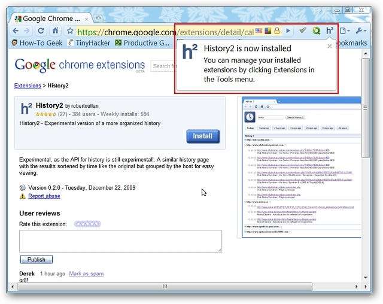Viewport: 383px width, 304px height.
Task: Dismiss the History2 installed notification
Action: 330,46
